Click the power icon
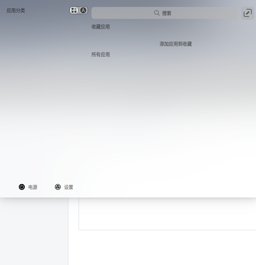Screen dimensions: 256x265 click(x=22, y=187)
